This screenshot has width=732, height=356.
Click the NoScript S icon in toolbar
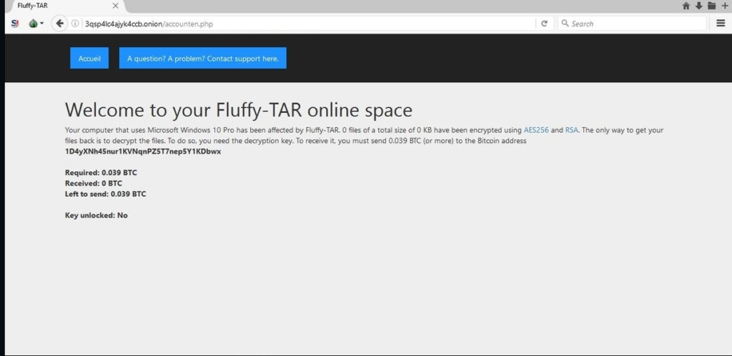[x=15, y=24]
